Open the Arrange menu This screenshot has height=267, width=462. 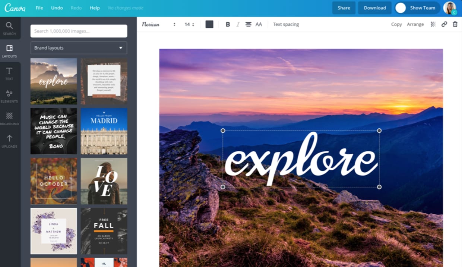click(x=415, y=24)
